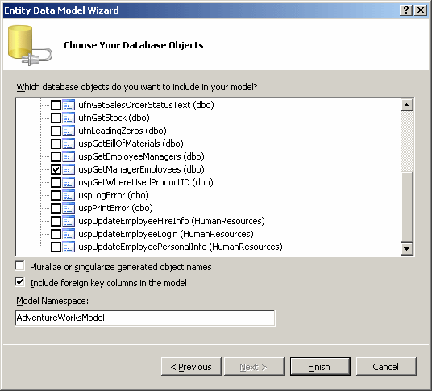Check the uspGetEmployeeManagers checkbox
Screen dimensions: 432x391
(56, 156)
